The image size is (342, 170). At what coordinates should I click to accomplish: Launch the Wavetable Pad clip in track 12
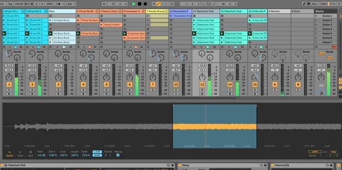[x=171, y=16]
